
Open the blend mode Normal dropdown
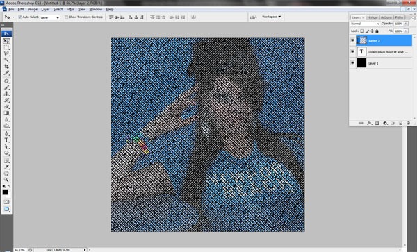coord(365,24)
